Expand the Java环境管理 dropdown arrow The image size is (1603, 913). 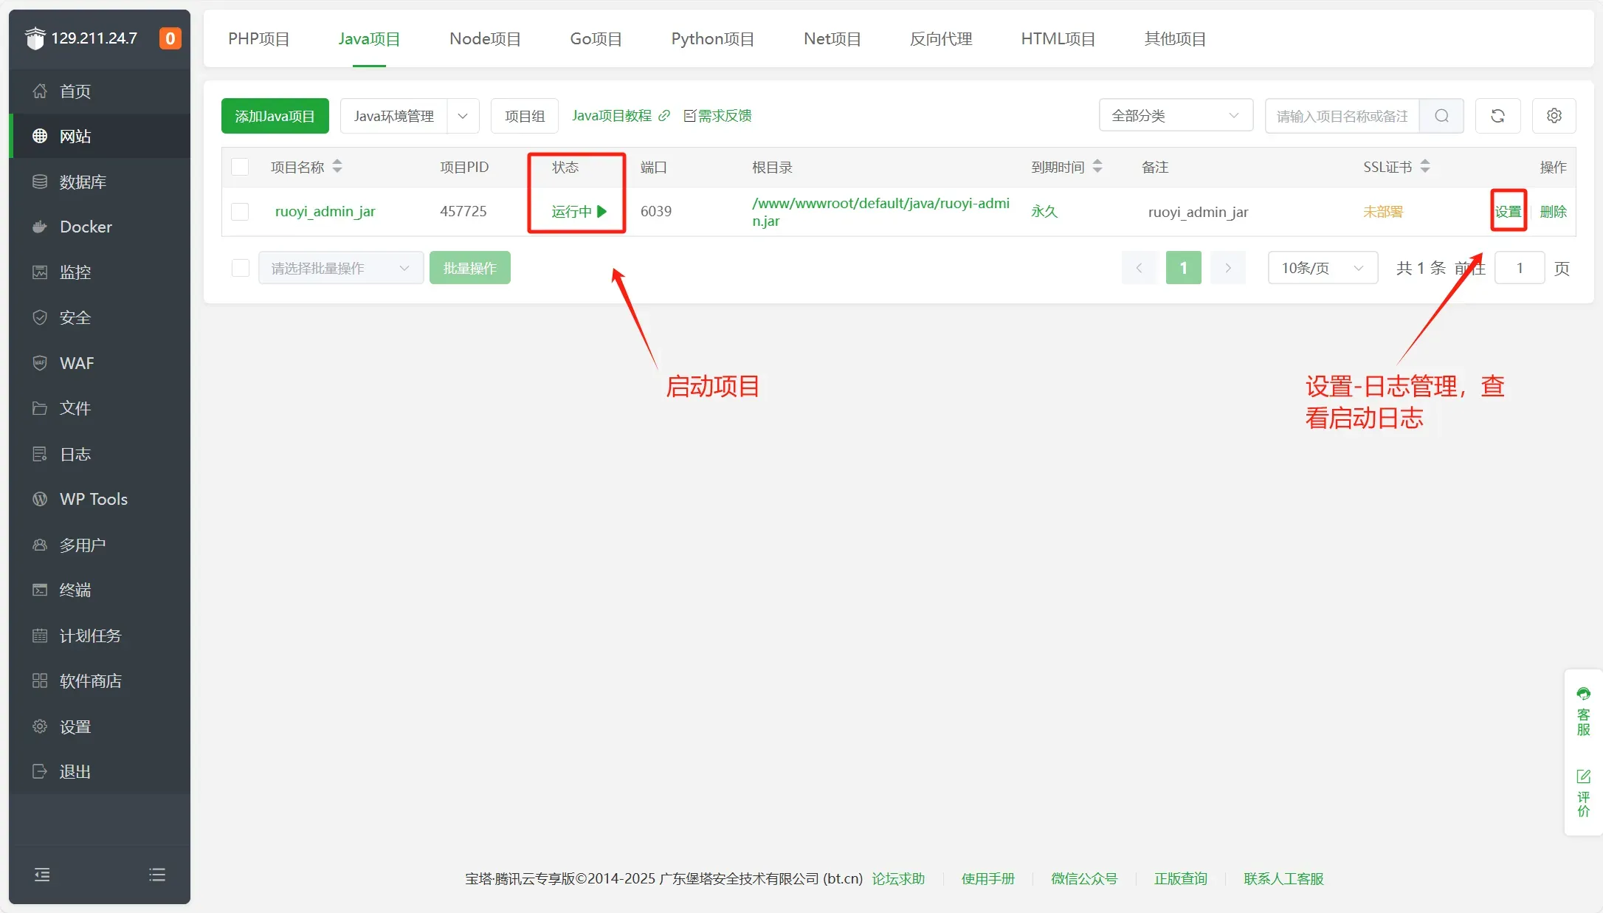(x=463, y=116)
